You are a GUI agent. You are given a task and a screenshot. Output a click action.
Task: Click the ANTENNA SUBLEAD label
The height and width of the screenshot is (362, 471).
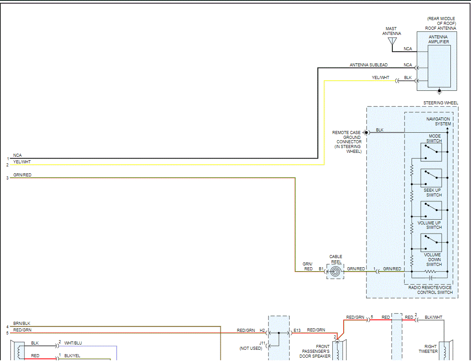(368, 65)
